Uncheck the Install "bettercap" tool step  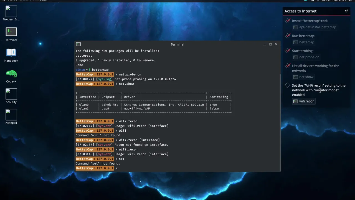pos(288,21)
